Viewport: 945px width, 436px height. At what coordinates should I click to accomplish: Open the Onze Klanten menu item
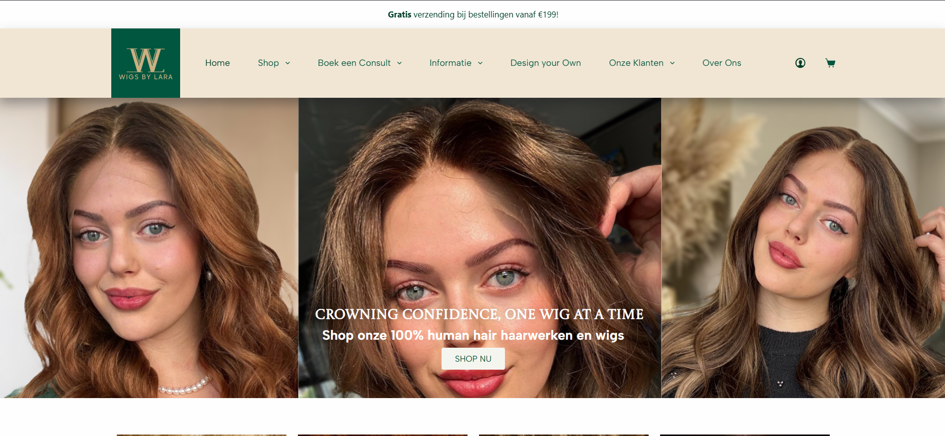pos(636,63)
